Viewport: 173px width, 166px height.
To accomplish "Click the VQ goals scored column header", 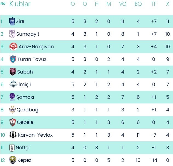I will click(123, 4).
